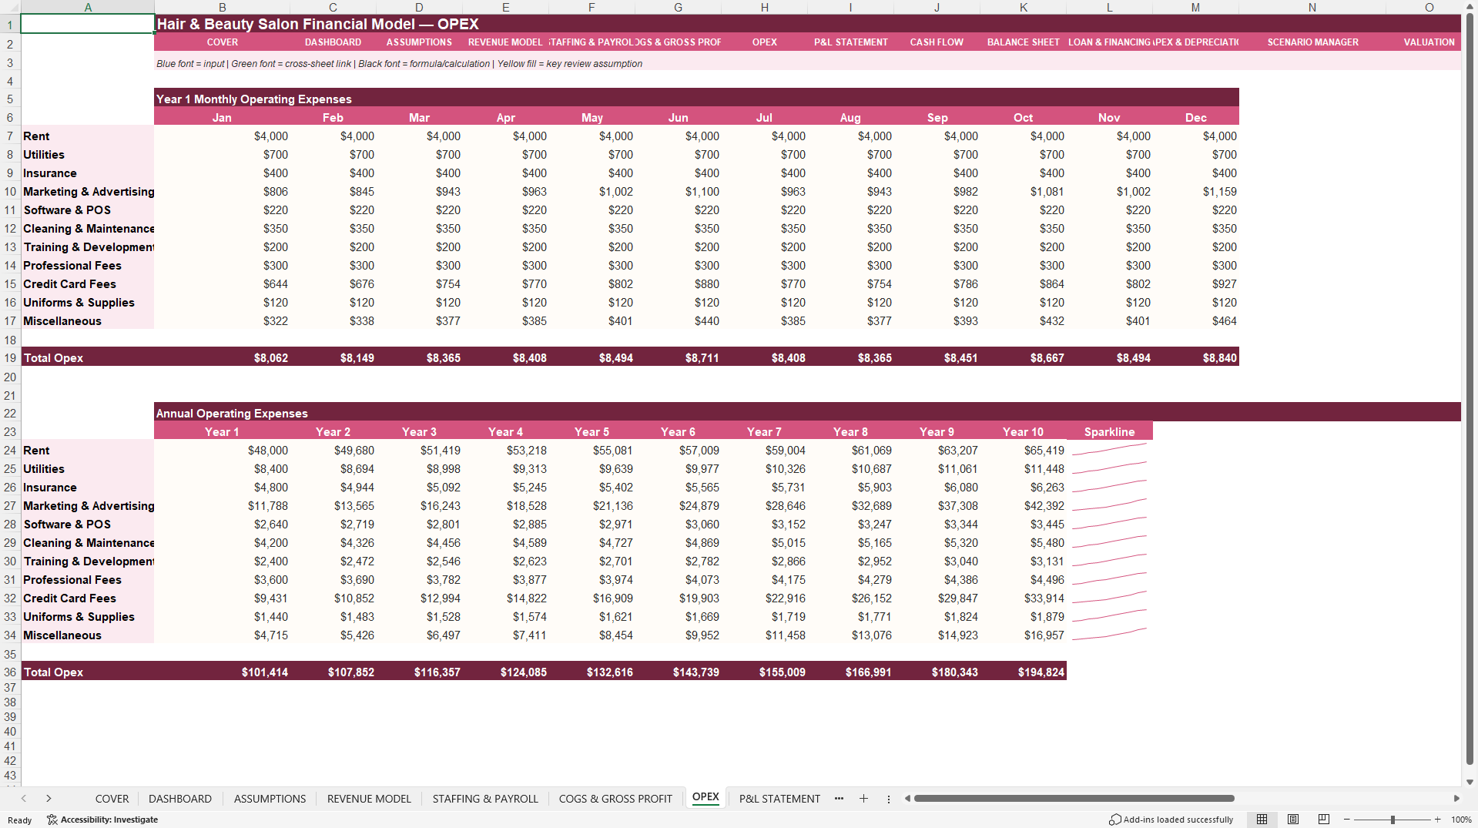Click vertical scrollbar down arrow
1478x828 pixels.
[1470, 782]
